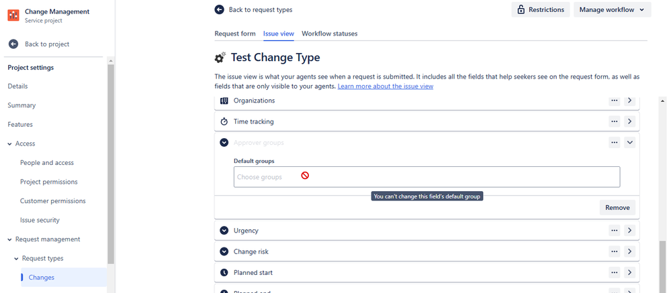Switch to the Workflow statuses tab
The image size is (671, 293).
[x=329, y=34]
